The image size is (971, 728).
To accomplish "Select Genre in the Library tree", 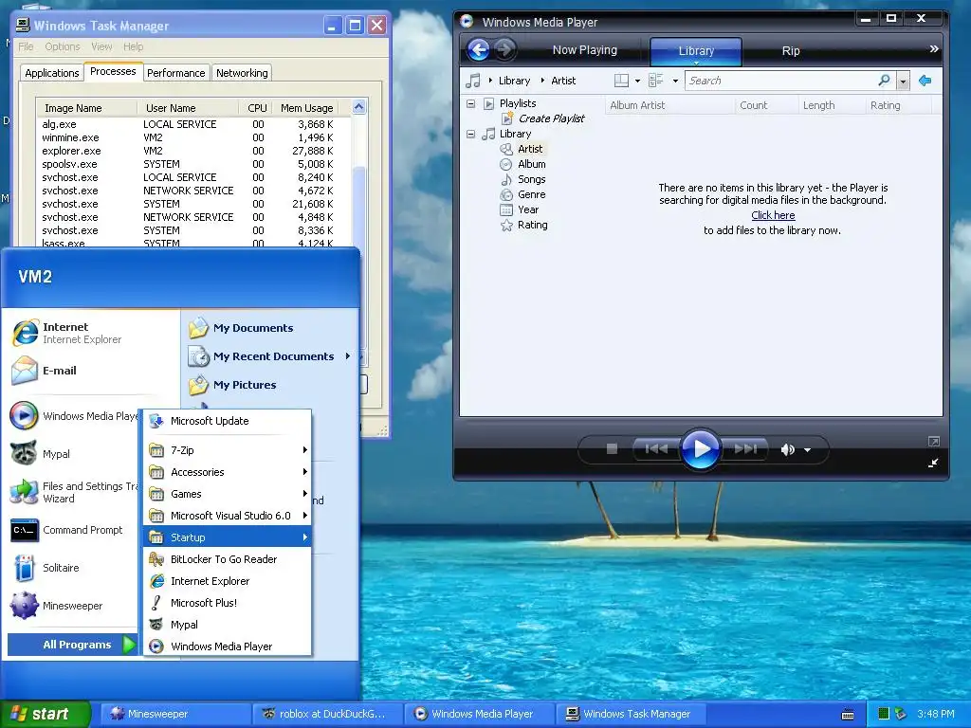I will tap(531, 194).
